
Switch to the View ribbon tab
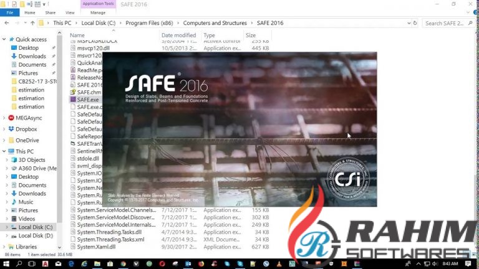pyautogui.click(x=70, y=12)
